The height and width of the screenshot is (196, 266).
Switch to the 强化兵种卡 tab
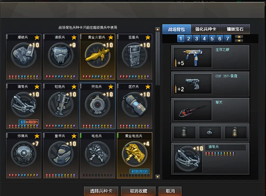(206, 29)
